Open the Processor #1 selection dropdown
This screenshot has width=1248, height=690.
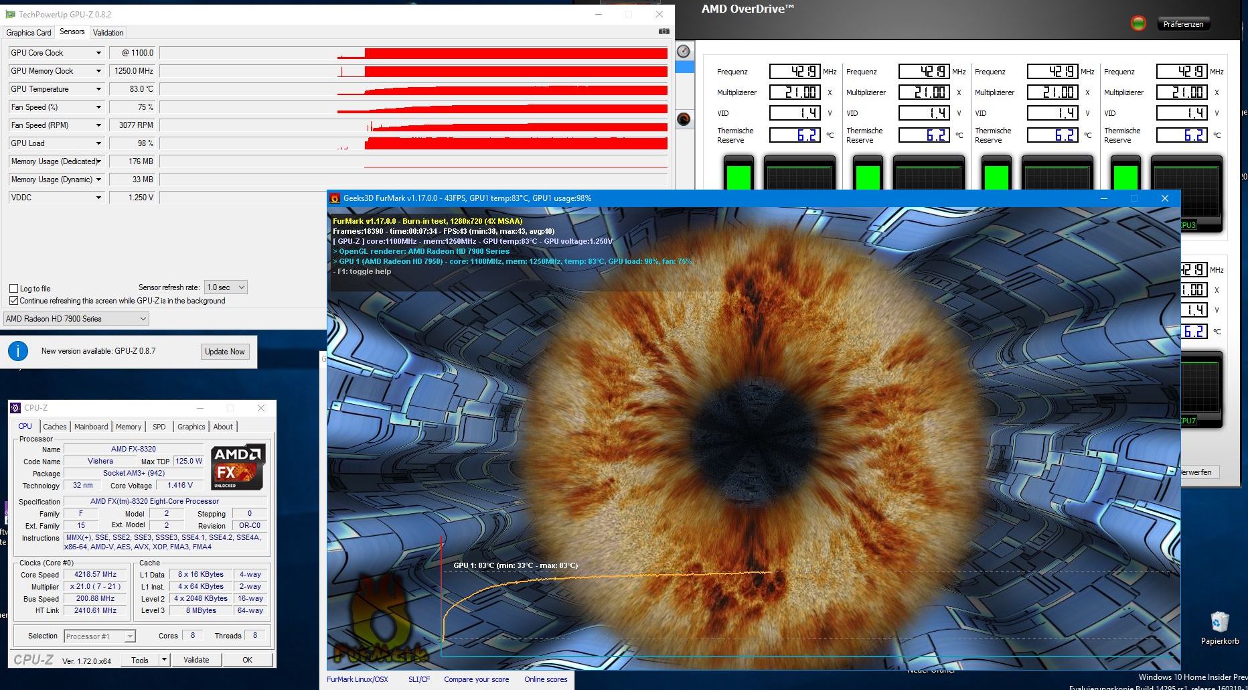[100, 636]
